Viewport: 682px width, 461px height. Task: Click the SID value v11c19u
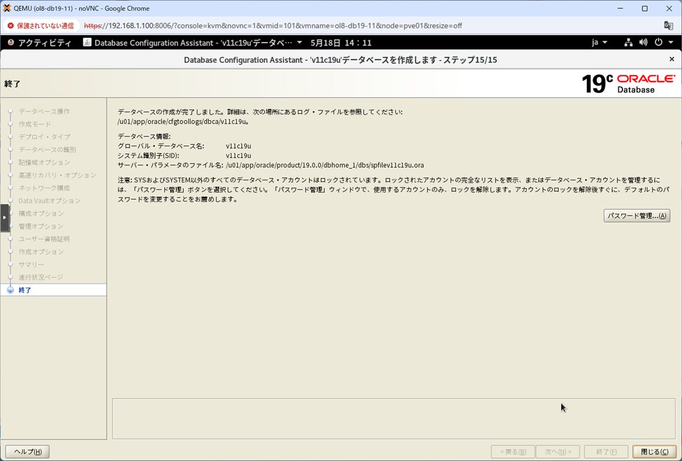click(x=238, y=156)
